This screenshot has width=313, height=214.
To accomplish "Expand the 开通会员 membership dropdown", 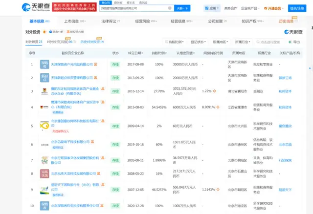I will (x=274, y=8).
